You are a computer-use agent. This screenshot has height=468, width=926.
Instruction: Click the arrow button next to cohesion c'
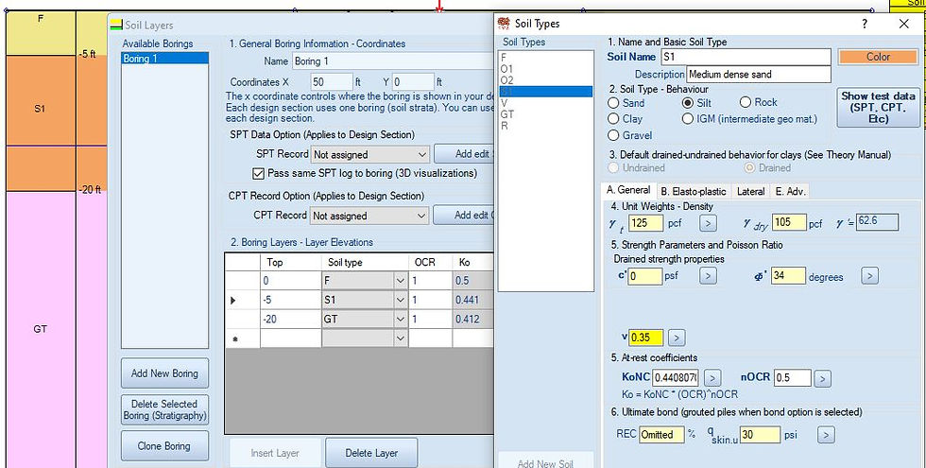[708, 275]
